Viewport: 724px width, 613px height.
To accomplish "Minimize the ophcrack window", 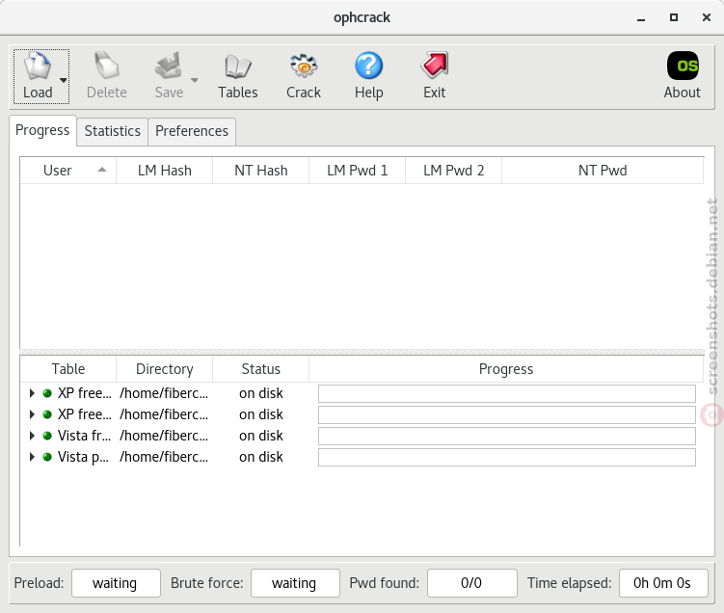I will [641, 18].
